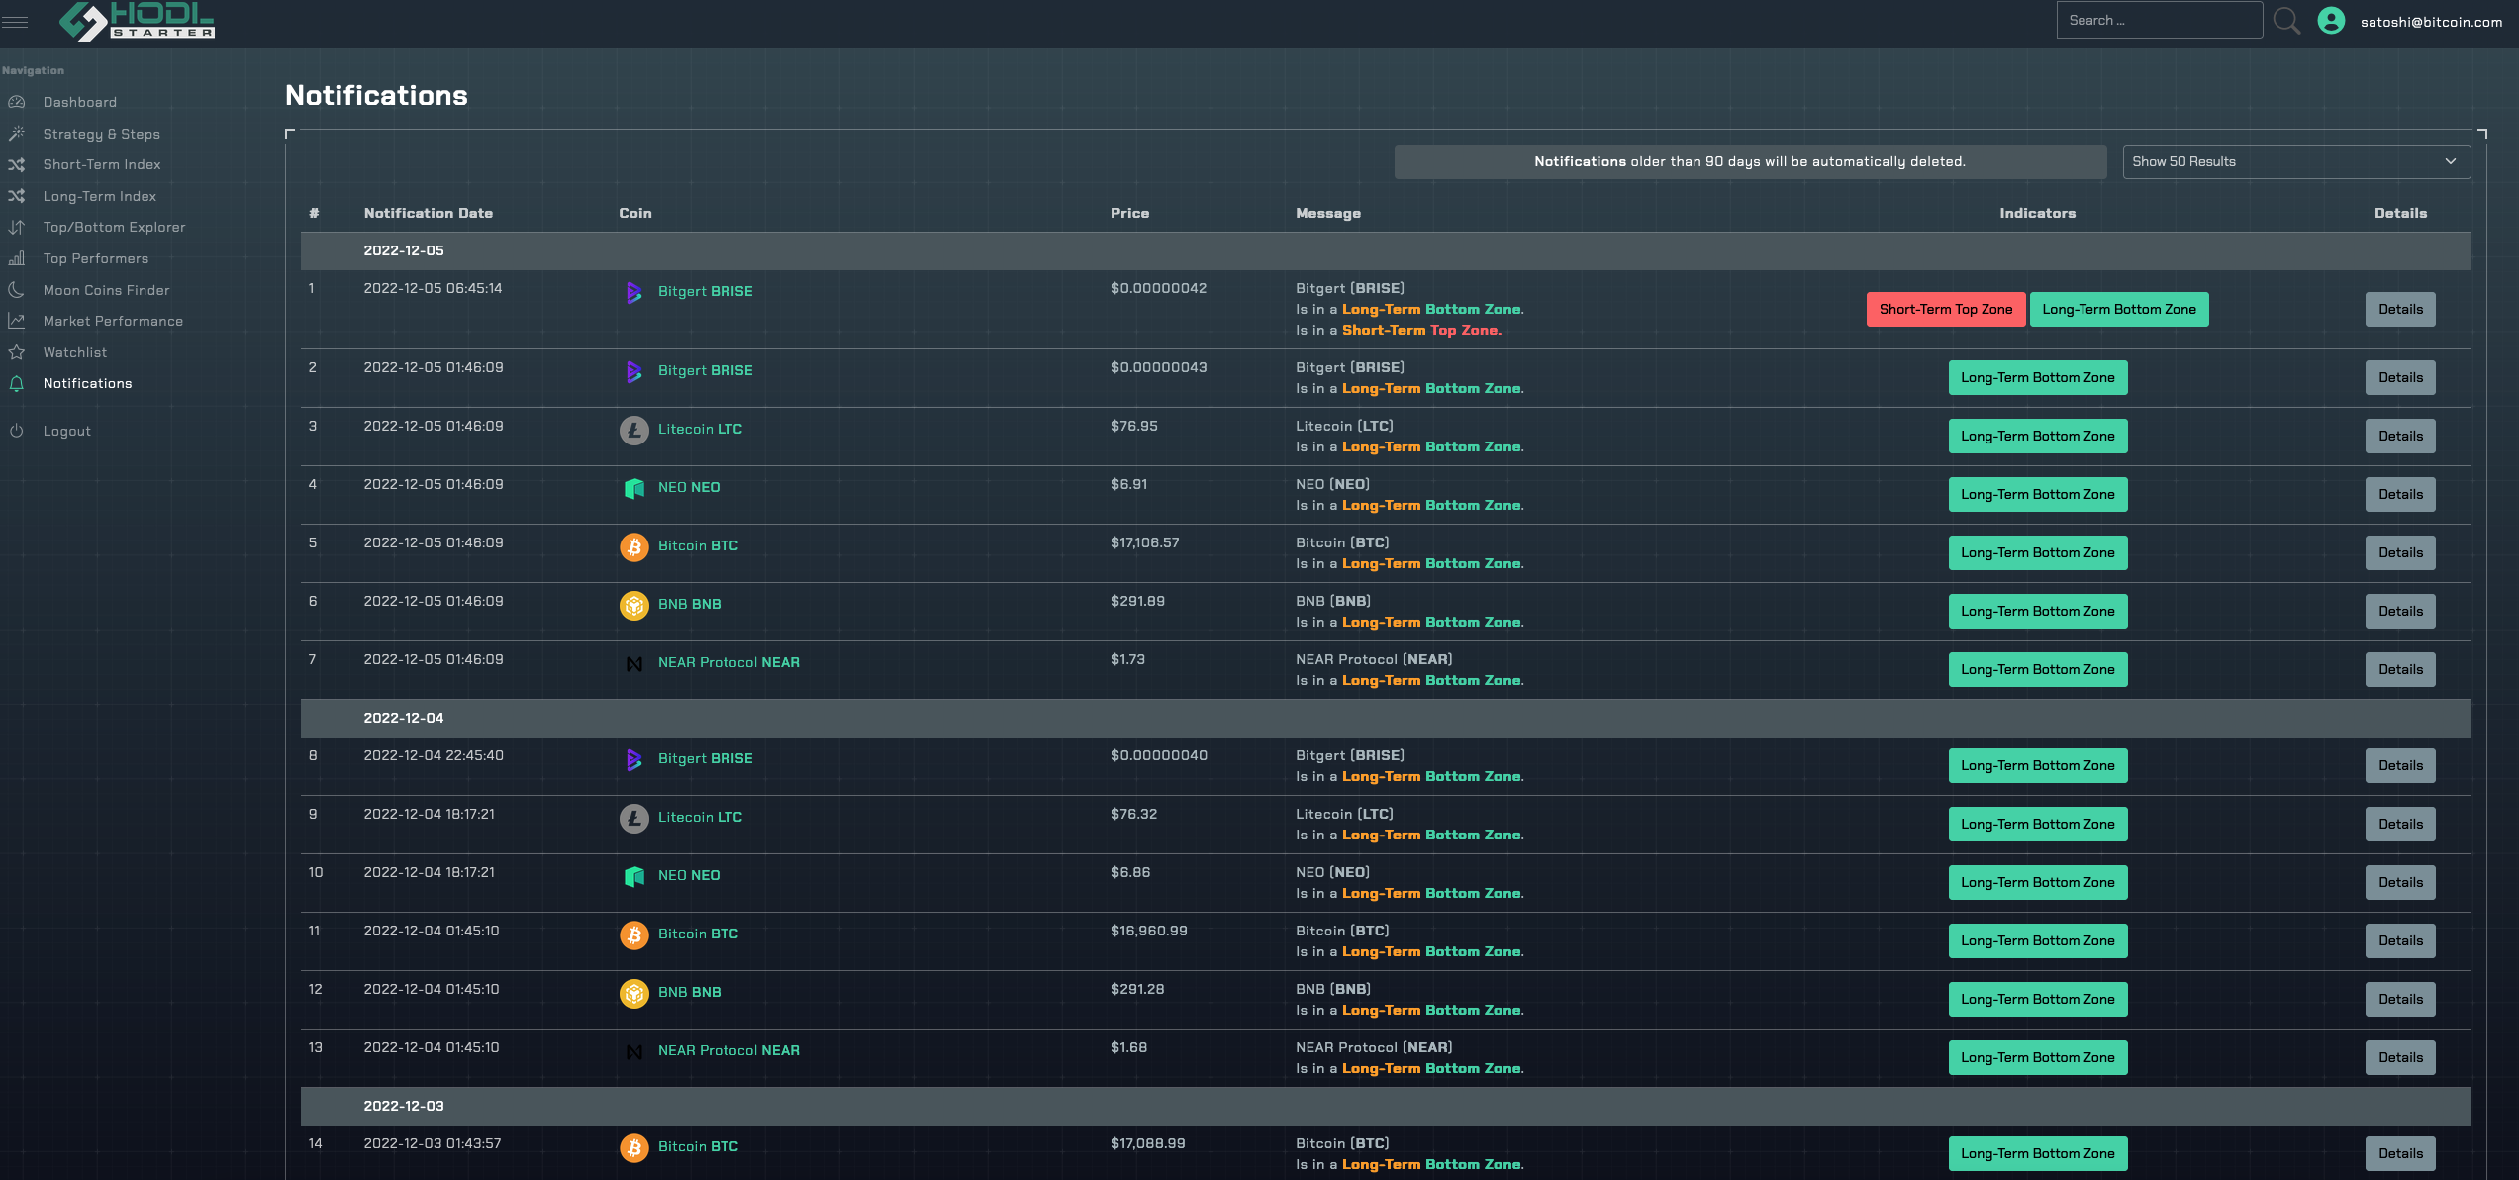Select Logout in the sidebar
The image size is (2519, 1180).
tap(67, 431)
